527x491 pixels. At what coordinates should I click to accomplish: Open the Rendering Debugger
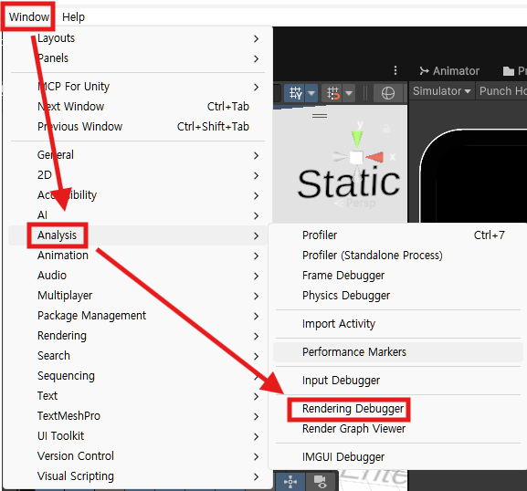coord(398,409)
